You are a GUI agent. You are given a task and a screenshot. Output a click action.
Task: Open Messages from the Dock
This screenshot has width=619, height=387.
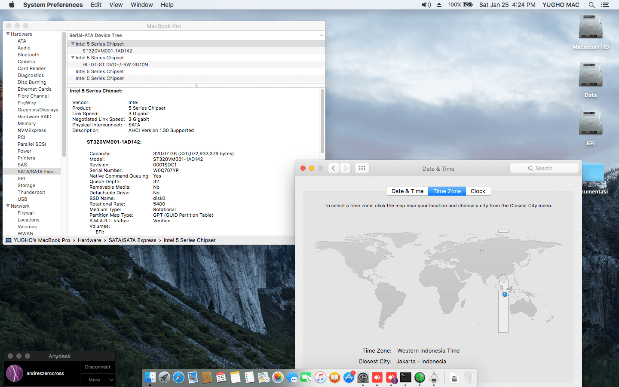[x=292, y=378]
